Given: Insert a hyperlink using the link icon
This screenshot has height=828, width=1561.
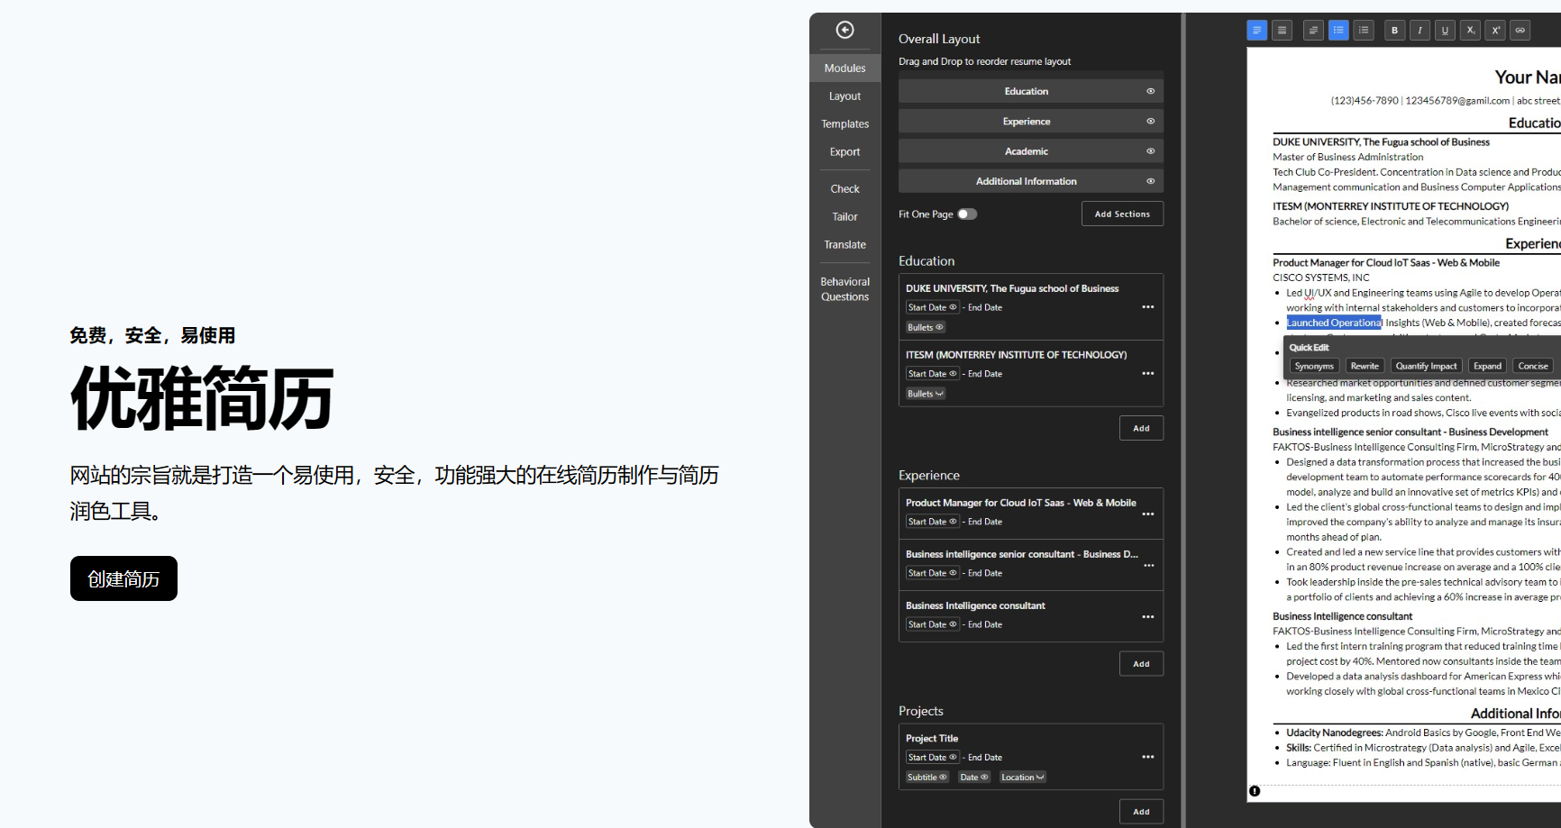Looking at the screenshot, I should (1520, 31).
